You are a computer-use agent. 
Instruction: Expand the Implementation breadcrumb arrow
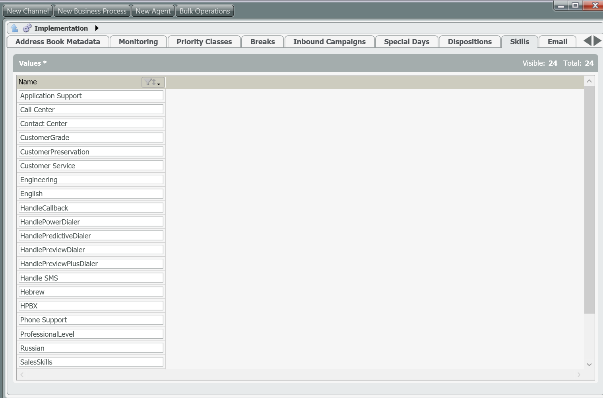point(97,28)
